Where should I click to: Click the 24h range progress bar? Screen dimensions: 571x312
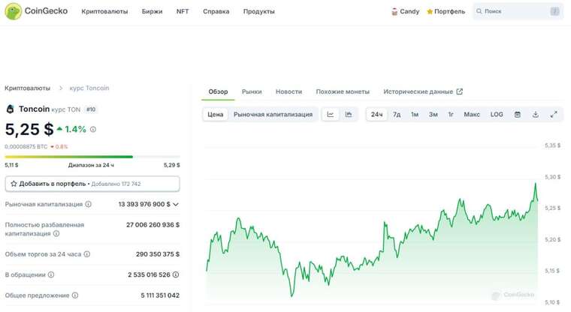click(x=92, y=157)
